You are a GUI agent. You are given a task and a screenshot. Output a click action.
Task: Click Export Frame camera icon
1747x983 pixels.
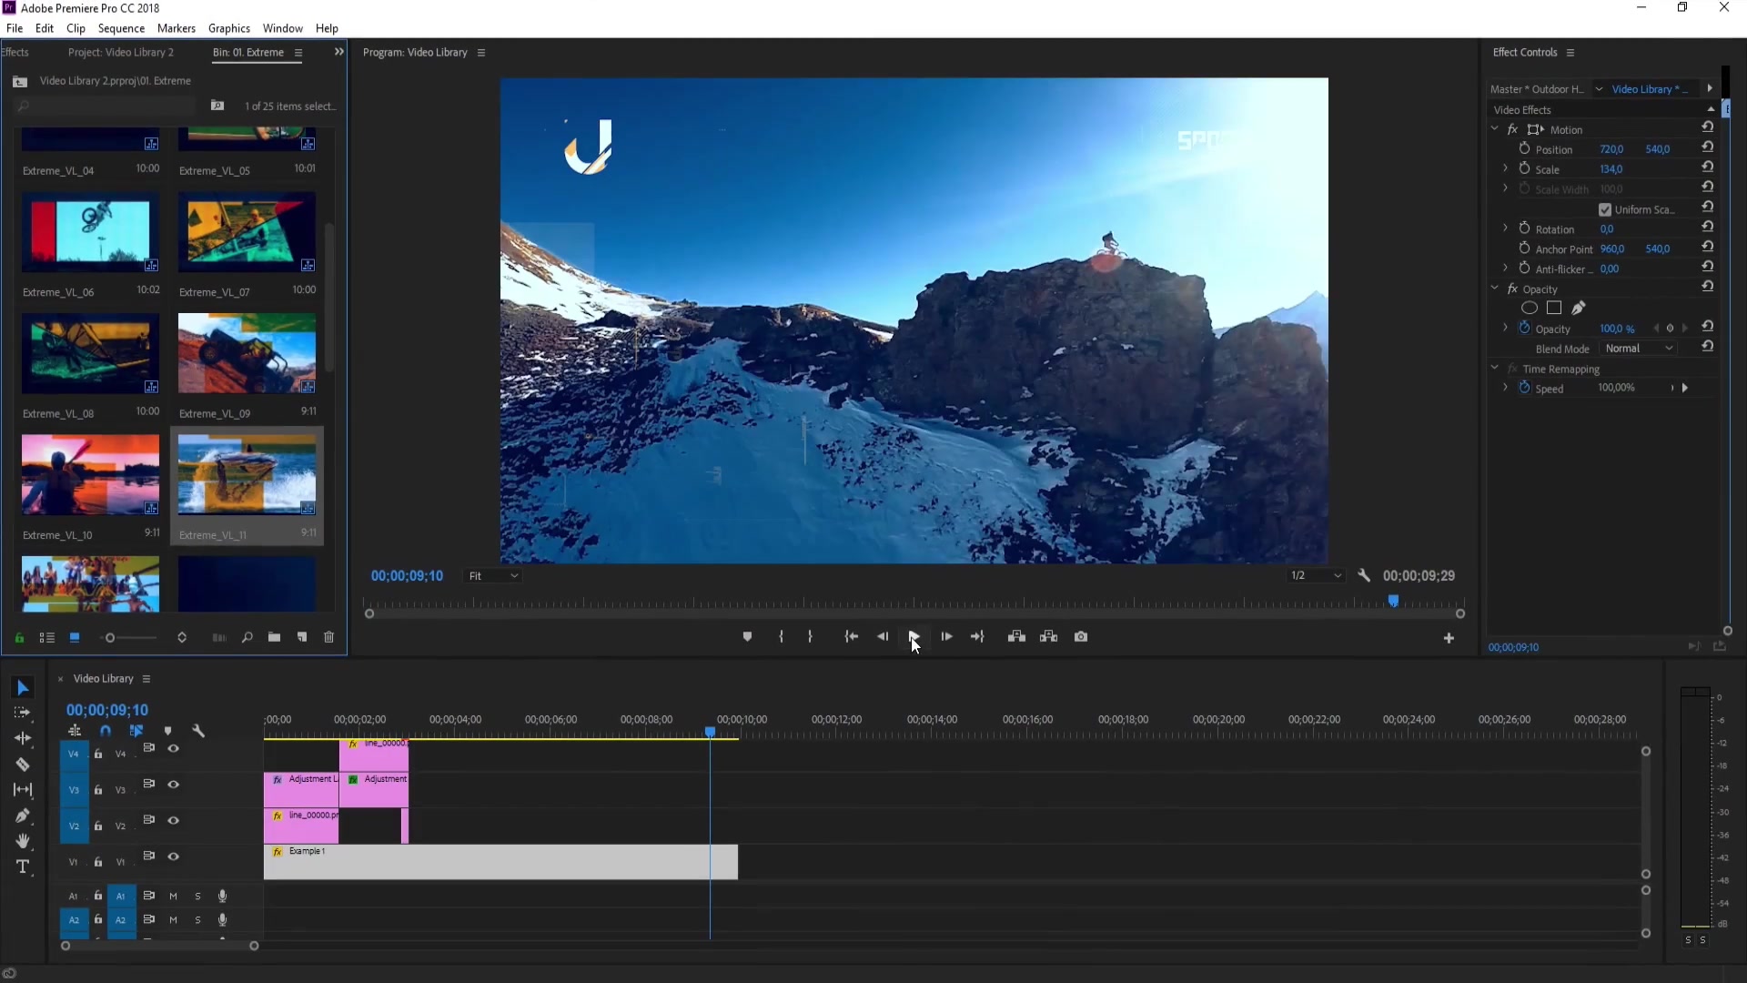(x=1081, y=637)
